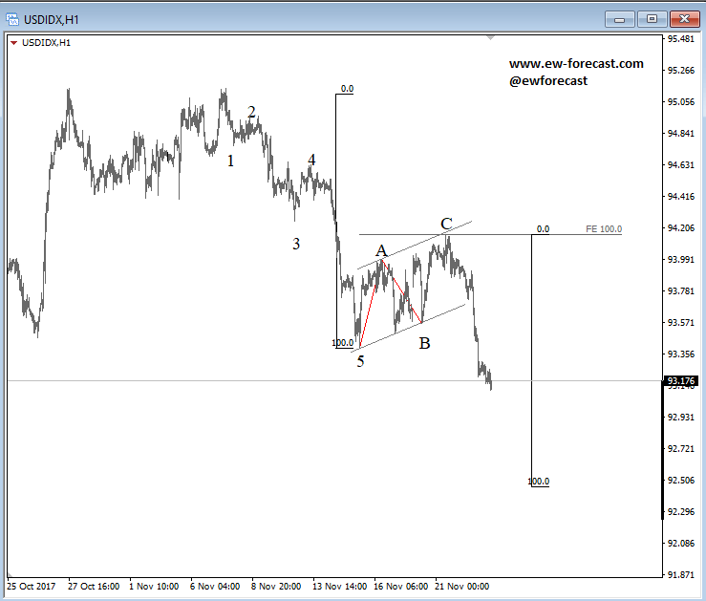Click the red triangle beside the USDIDX,H1 label
706x601 pixels.
(x=13, y=42)
